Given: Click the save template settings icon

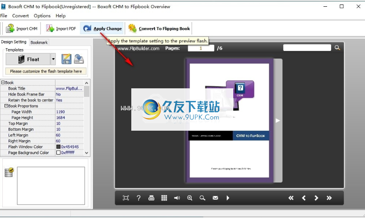Looking at the screenshot, I should pos(66,59).
